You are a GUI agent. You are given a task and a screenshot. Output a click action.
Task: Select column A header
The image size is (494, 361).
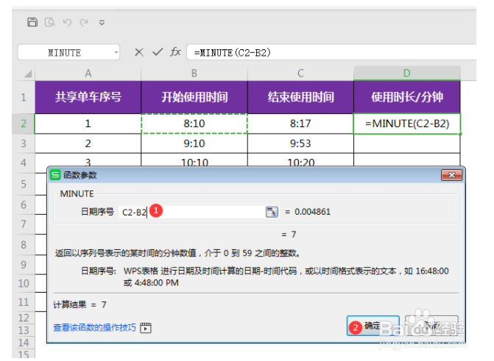pyautogui.click(x=88, y=74)
